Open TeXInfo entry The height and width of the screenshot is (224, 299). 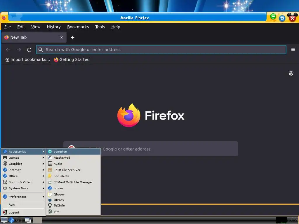tap(74, 205)
